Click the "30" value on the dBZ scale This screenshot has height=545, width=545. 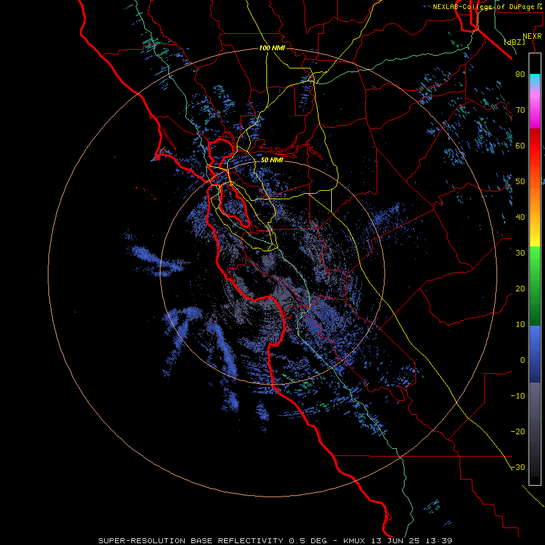point(520,253)
